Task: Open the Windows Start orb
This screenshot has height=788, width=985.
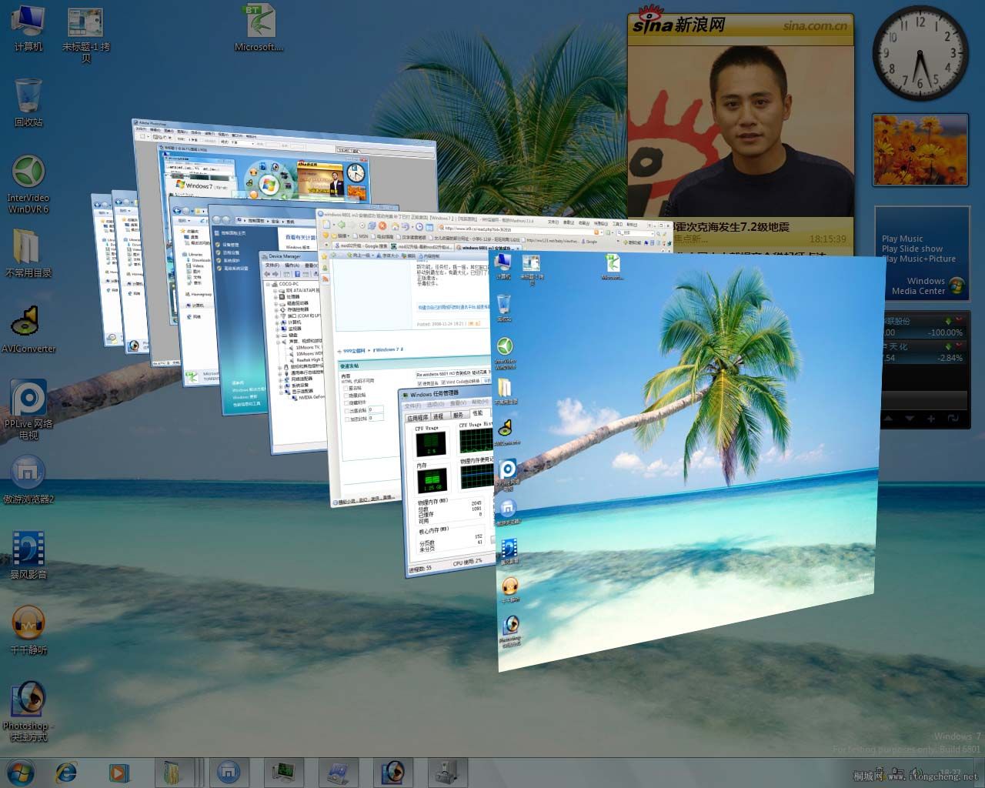Action: tap(21, 772)
